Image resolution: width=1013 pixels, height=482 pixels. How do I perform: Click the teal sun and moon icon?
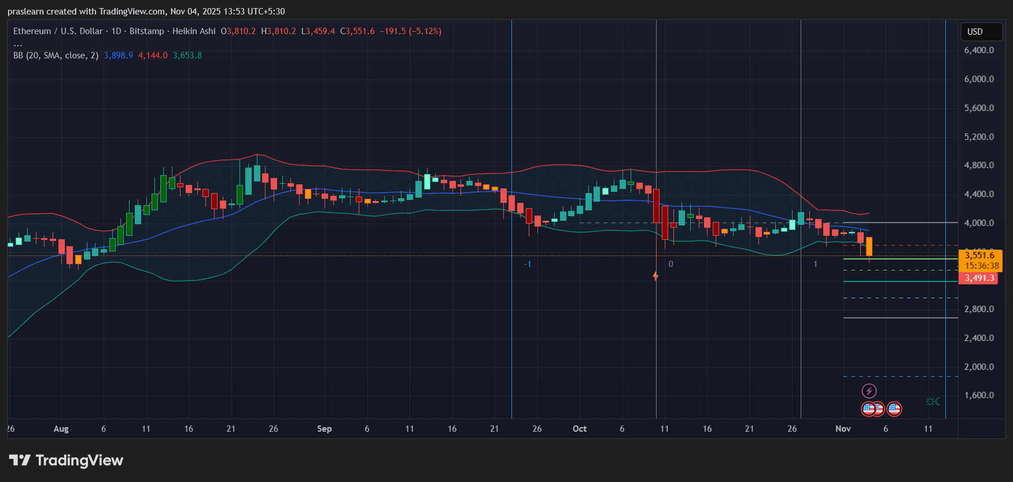pos(933,402)
